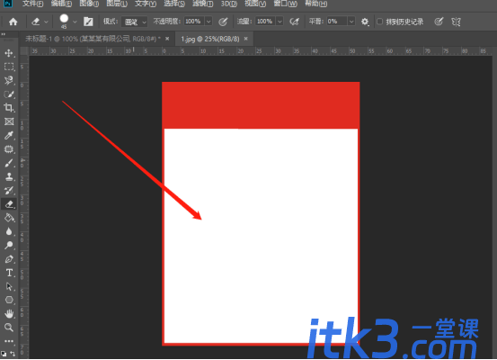This screenshot has width=497, height=360.
Task: Select the Path Selection tool
Action: point(9,286)
